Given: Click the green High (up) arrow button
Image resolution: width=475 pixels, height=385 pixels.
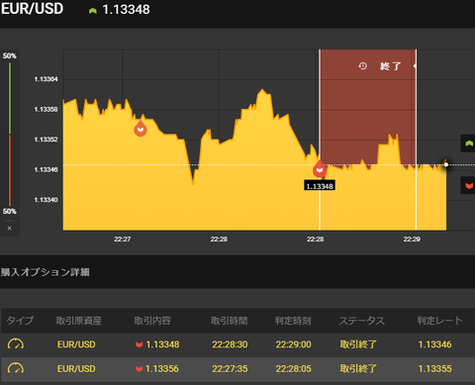Looking at the screenshot, I should point(468,144).
